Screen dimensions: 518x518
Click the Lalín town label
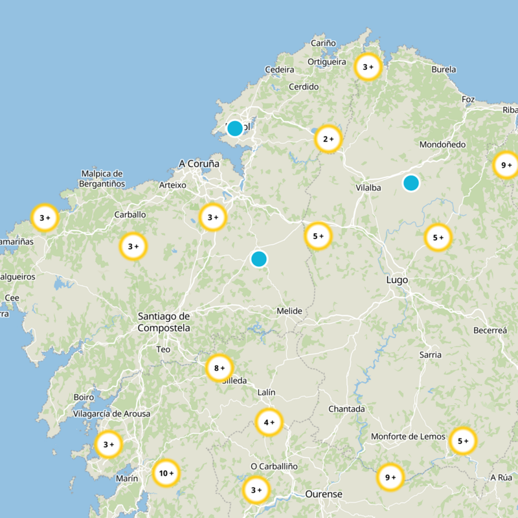tap(266, 392)
